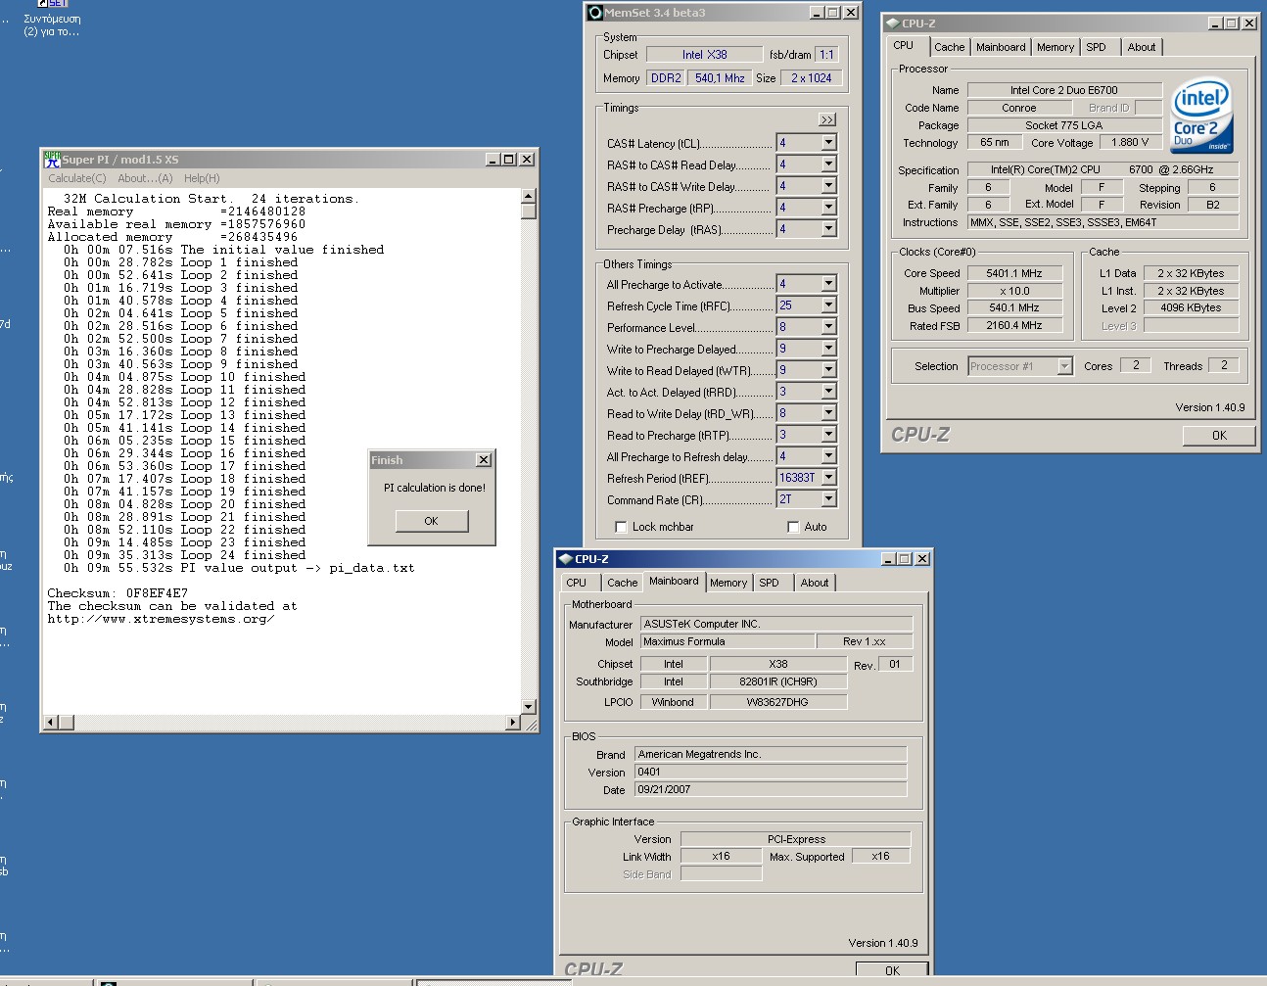
Task: Click the http://www.xtremesystems.org/ text
Action: 161,619
